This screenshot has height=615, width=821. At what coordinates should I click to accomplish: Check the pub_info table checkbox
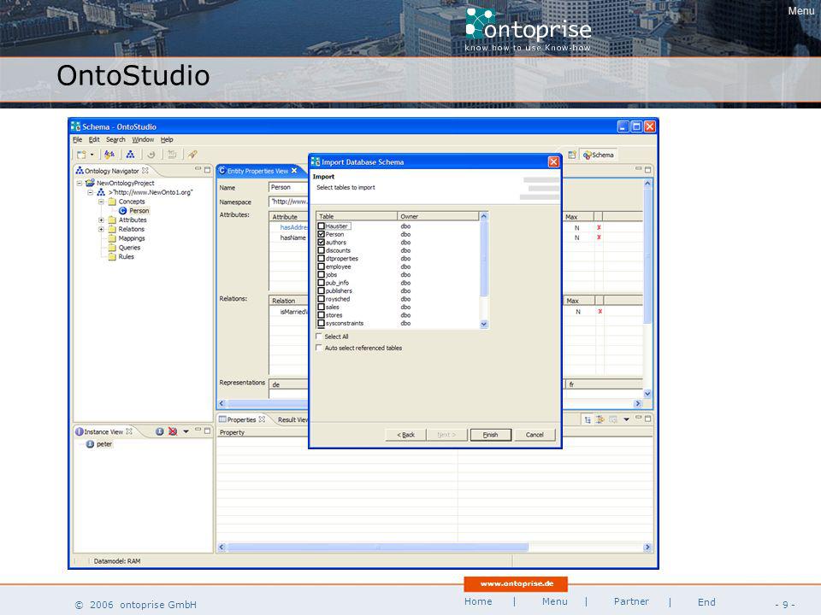321,283
